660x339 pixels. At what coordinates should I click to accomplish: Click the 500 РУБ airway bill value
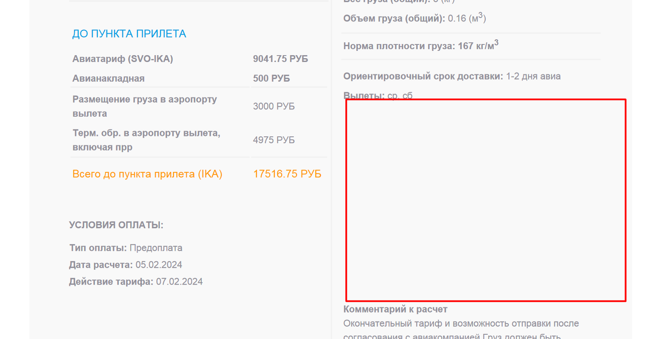point(271,79)
